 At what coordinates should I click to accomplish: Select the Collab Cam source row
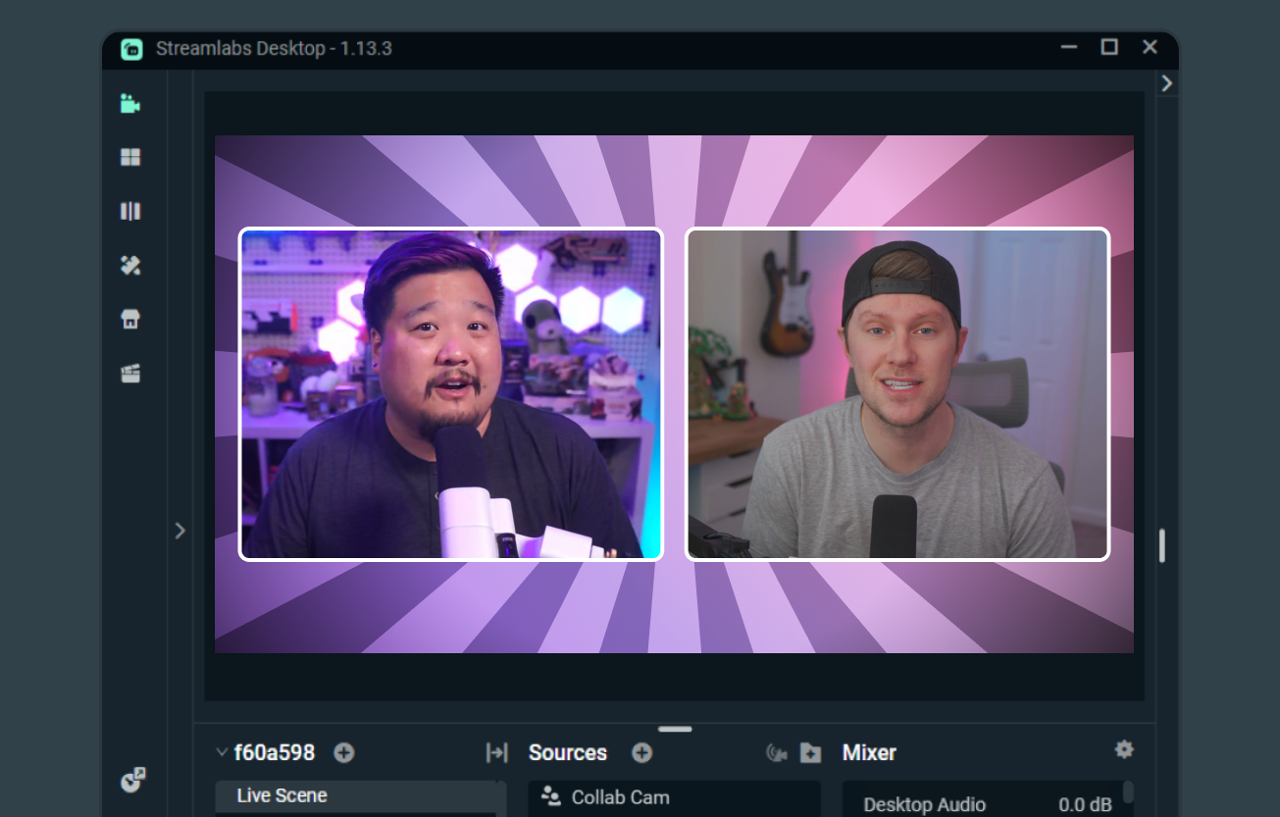click(x=675, y=797)
